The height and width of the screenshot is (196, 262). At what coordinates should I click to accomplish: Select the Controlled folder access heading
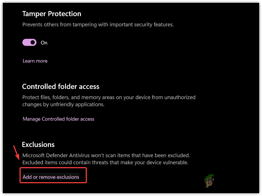tap(61, 86)
